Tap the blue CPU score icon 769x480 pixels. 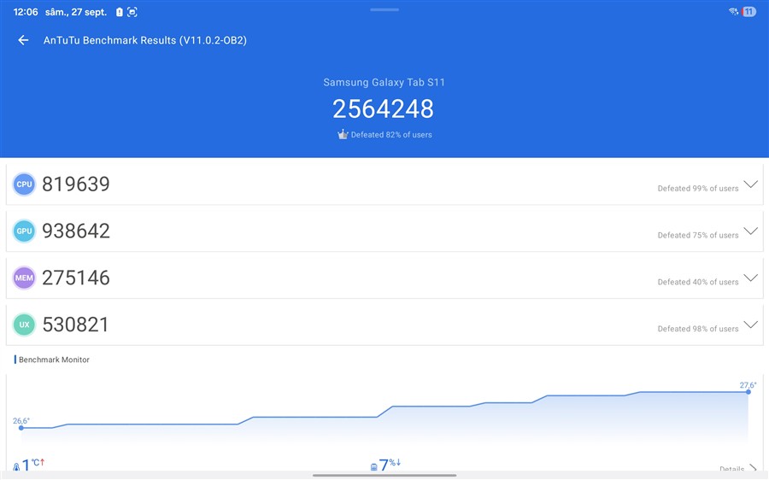pos(24,184)
